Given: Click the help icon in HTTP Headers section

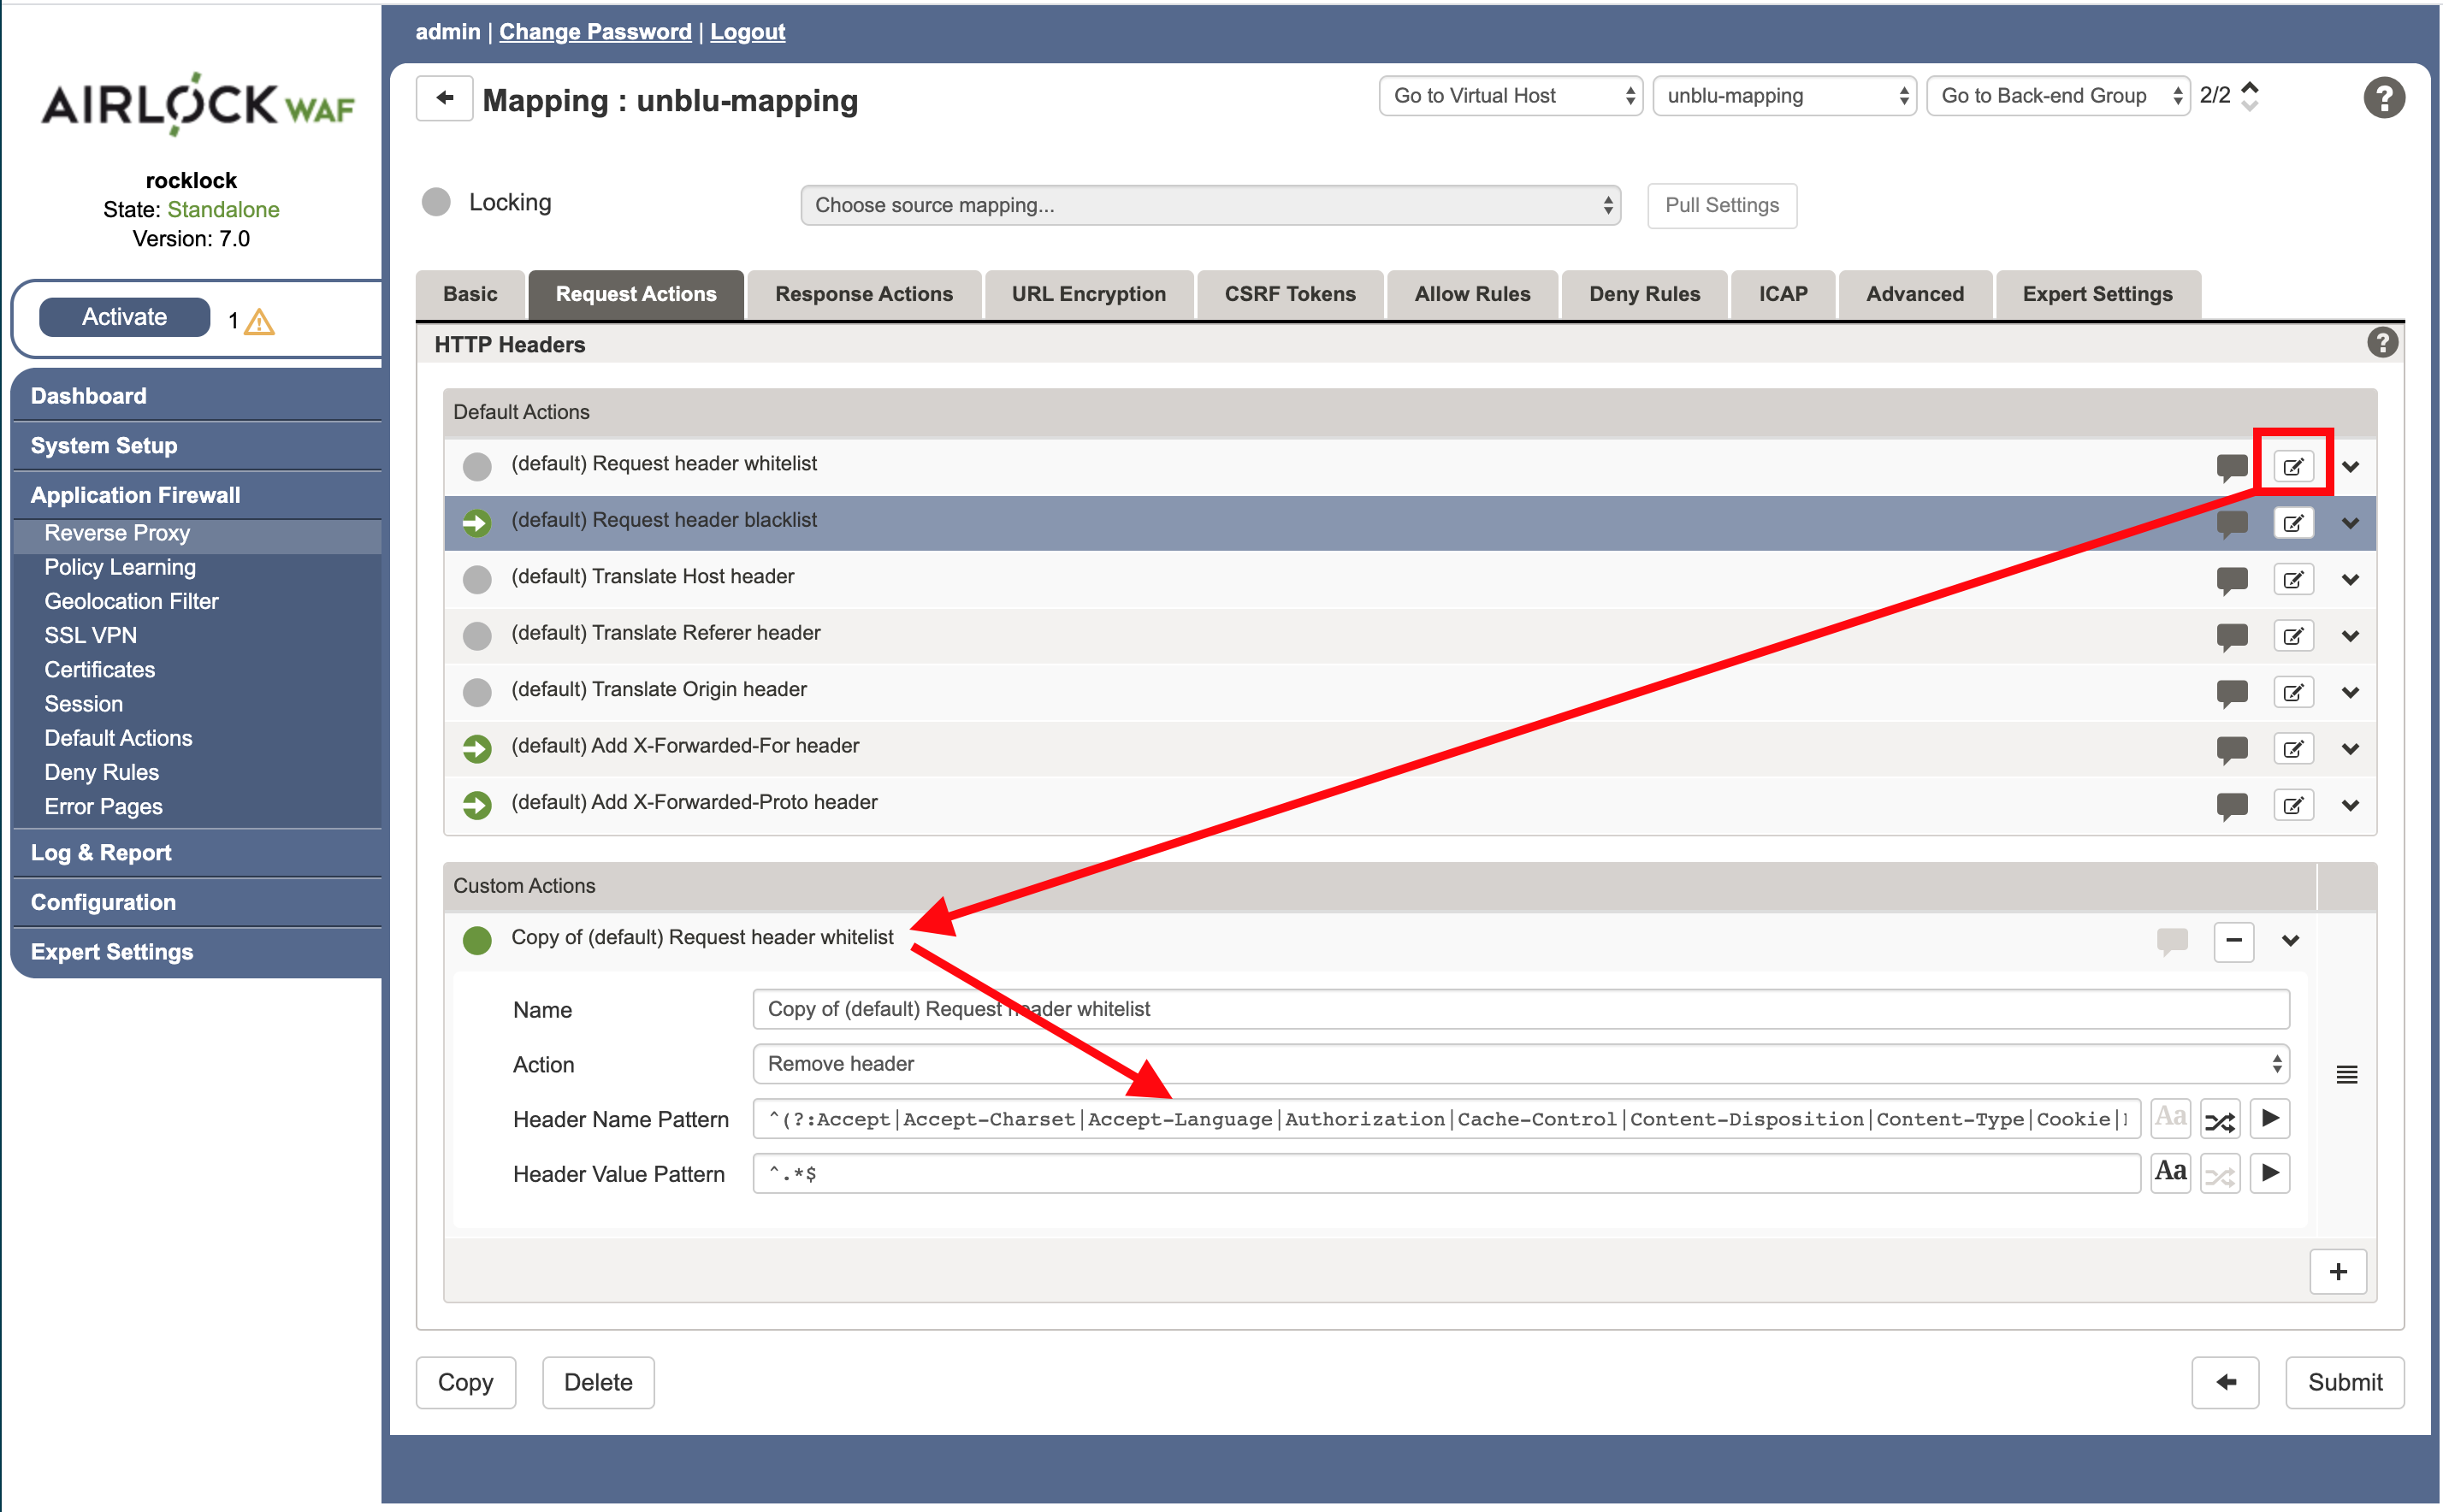Looking at the screenshot, I should click(x=2382, y=343).
